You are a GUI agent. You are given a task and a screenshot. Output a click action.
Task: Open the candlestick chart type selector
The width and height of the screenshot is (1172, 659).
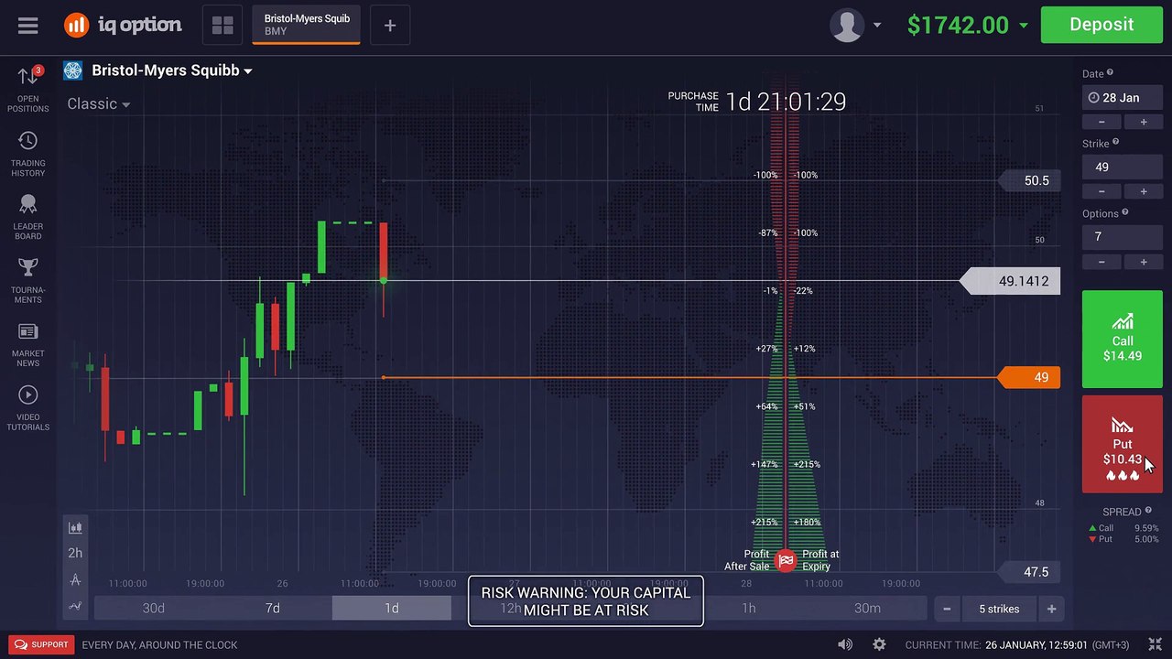(75, 527)
